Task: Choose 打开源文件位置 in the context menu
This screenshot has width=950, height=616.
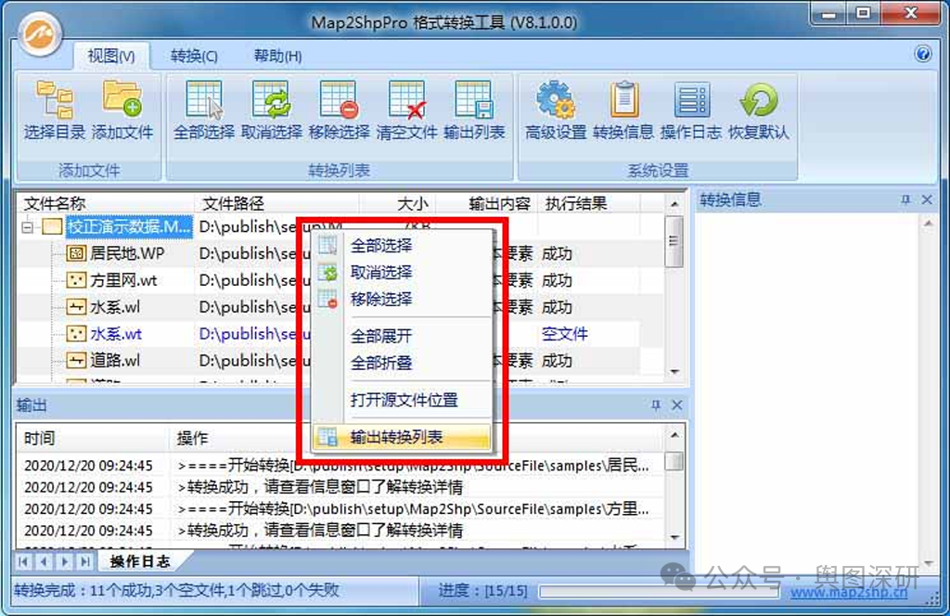Action: click(401, 400)
